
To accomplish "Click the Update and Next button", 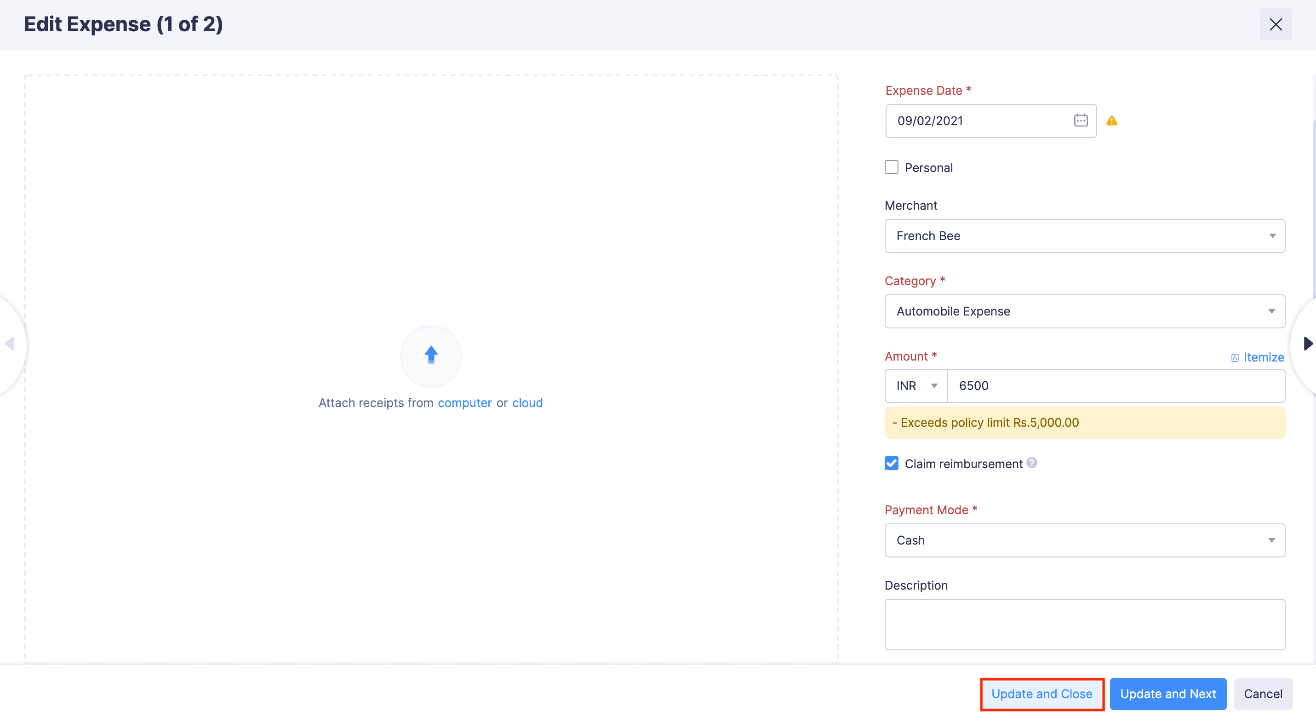I will tap(1168, 694).
